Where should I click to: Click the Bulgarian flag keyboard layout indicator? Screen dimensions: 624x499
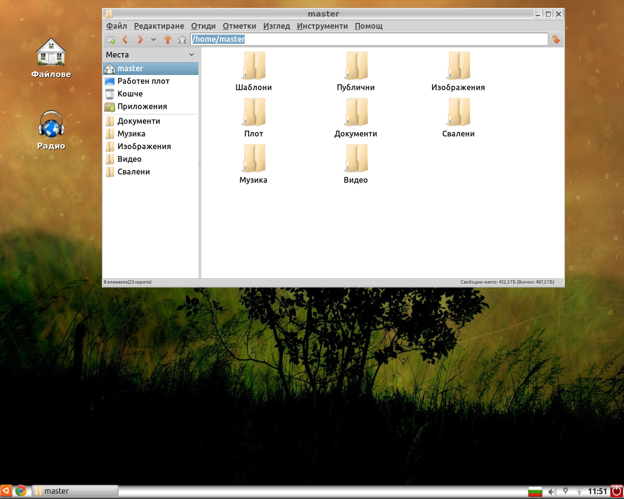tap(535, 491)
